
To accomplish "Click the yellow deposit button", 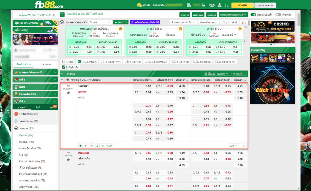I will [242, 5].
